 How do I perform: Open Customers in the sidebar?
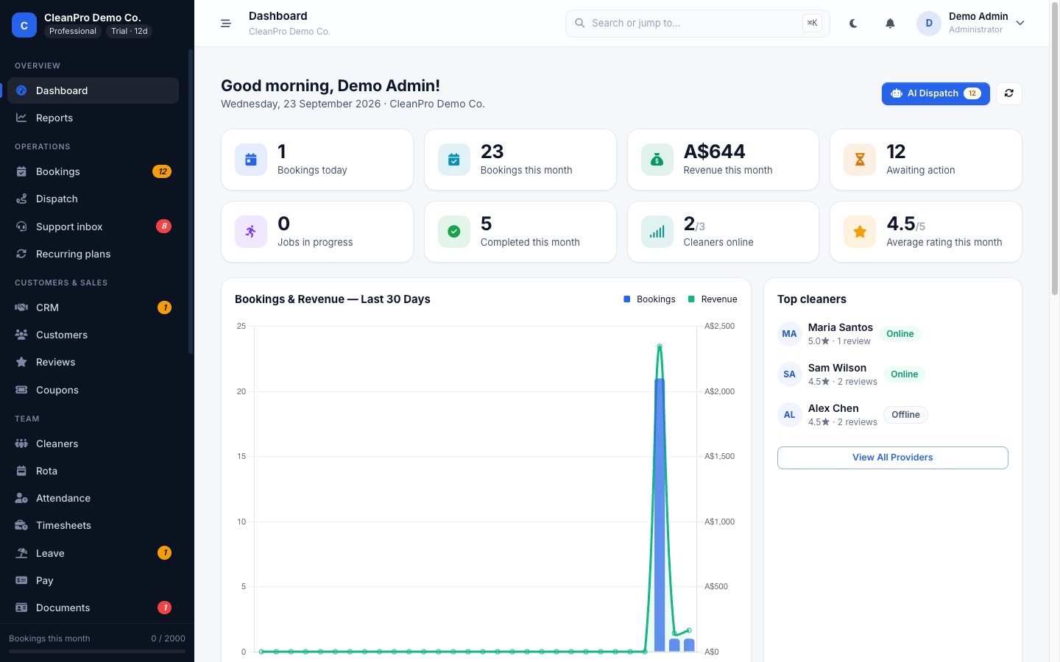[93, 335]
